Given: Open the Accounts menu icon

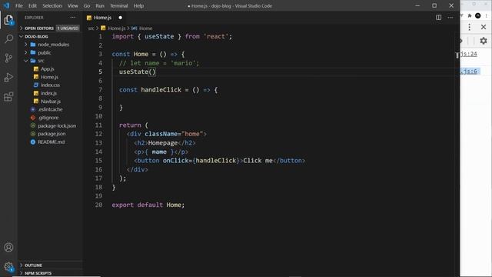Looking at the screenshot, I should coord(8,248).
